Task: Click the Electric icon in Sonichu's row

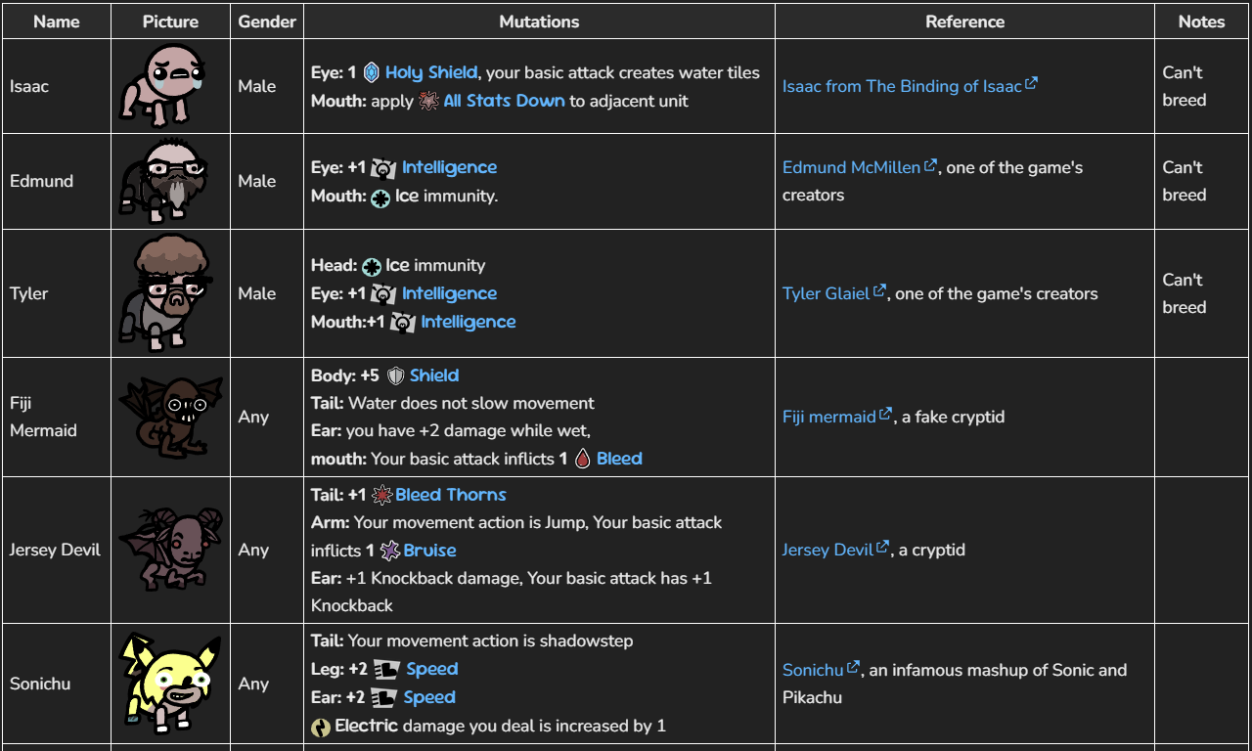Action: tap(321, 727)
